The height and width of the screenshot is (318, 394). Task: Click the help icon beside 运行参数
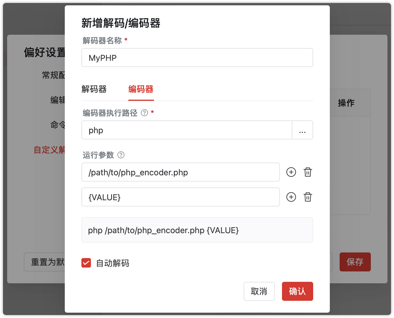(x=121, y=155)
